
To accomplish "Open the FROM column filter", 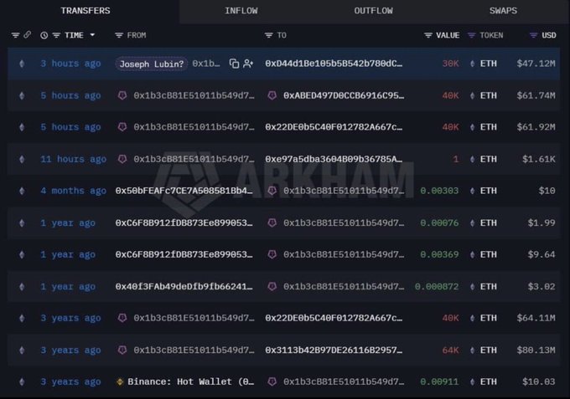I will click(119, 35).
